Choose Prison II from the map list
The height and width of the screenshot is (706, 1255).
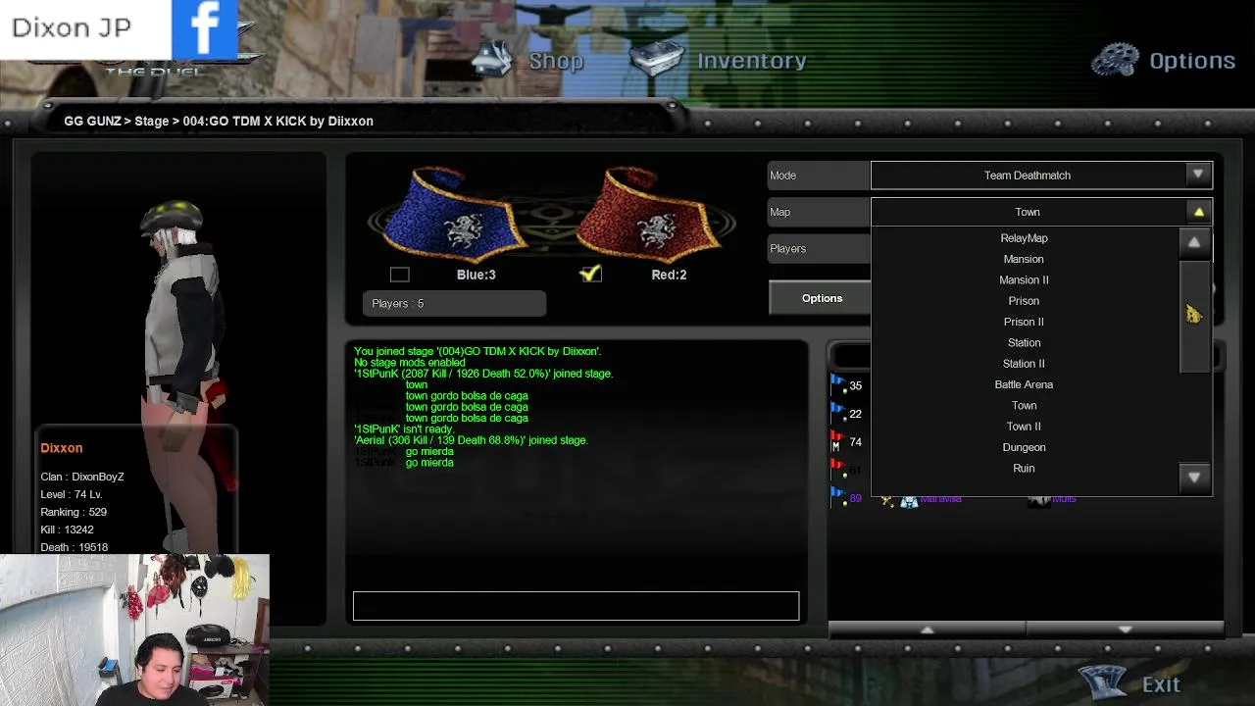tap(1024, 322)
